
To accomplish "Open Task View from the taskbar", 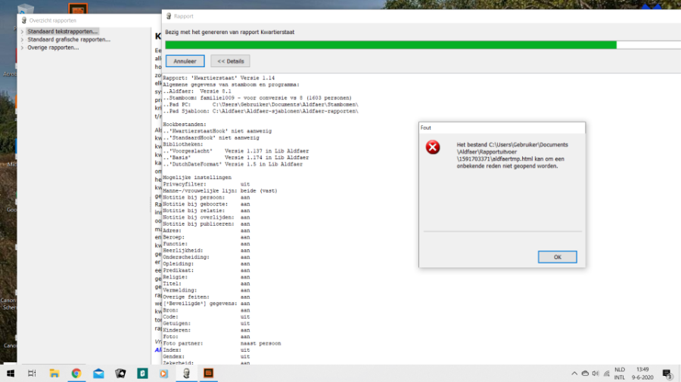I will point(32,373).
